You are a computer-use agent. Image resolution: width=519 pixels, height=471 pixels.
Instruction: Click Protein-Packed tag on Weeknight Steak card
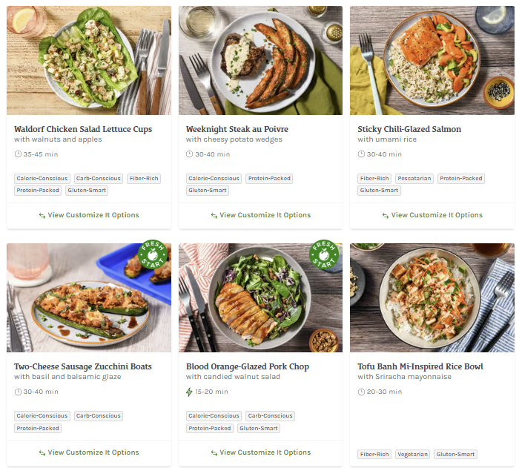point(270,179)
